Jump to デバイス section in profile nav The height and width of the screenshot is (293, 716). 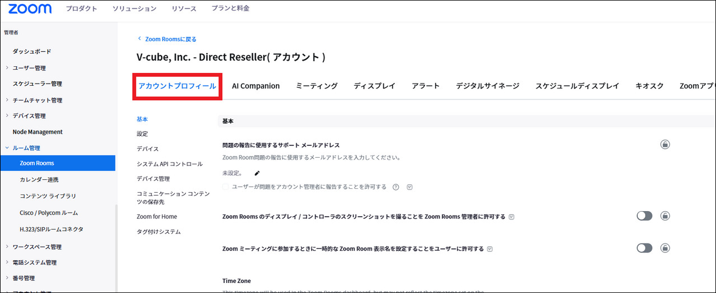point(147,149)
